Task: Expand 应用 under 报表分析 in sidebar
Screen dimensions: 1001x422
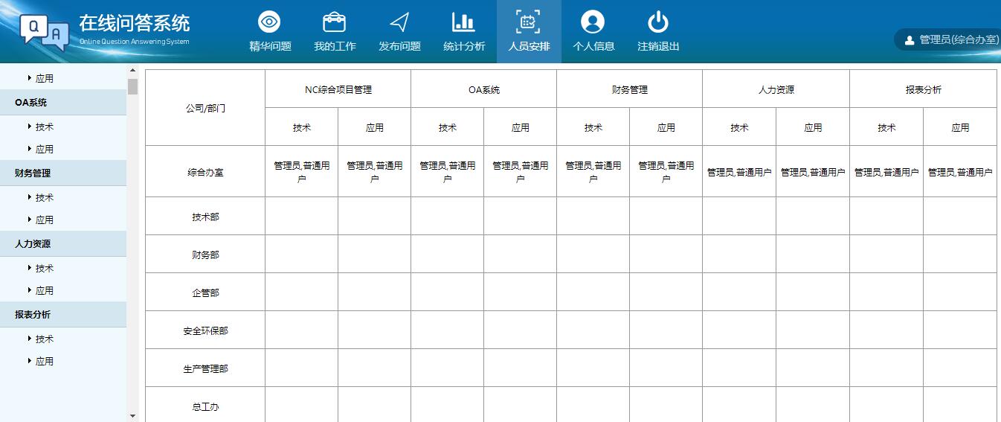Action: pos(44,362)
